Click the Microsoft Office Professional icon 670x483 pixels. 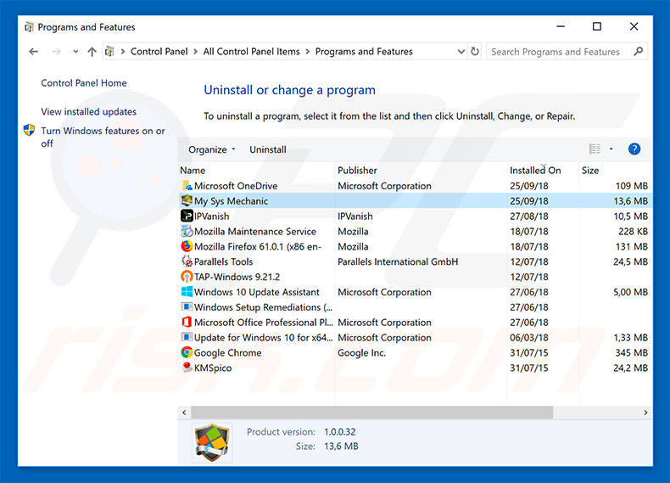187,323
